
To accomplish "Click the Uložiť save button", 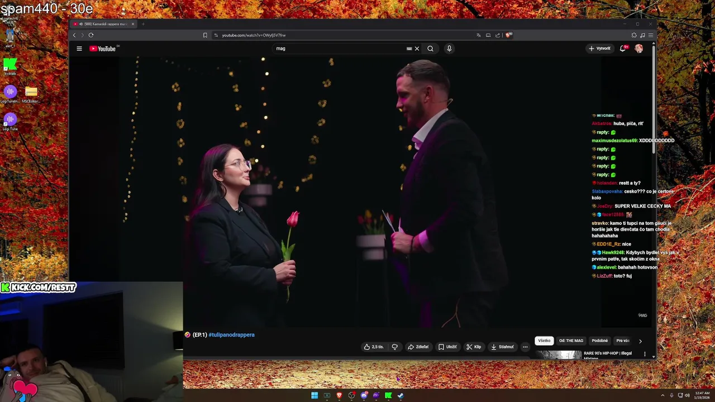I will click(x=447, y=347).
